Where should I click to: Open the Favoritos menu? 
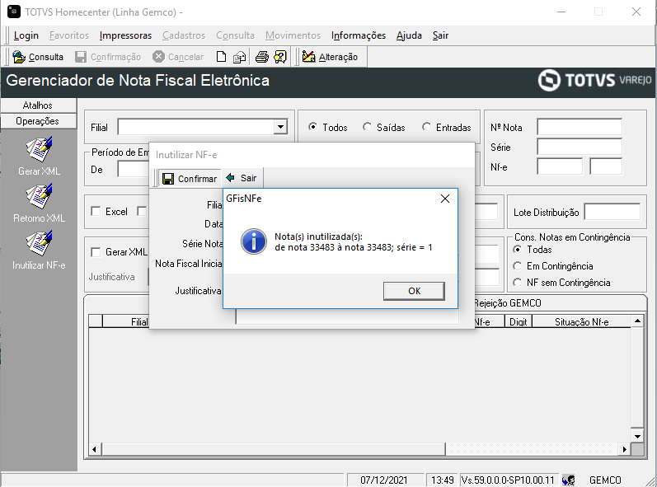pos(69,35)
